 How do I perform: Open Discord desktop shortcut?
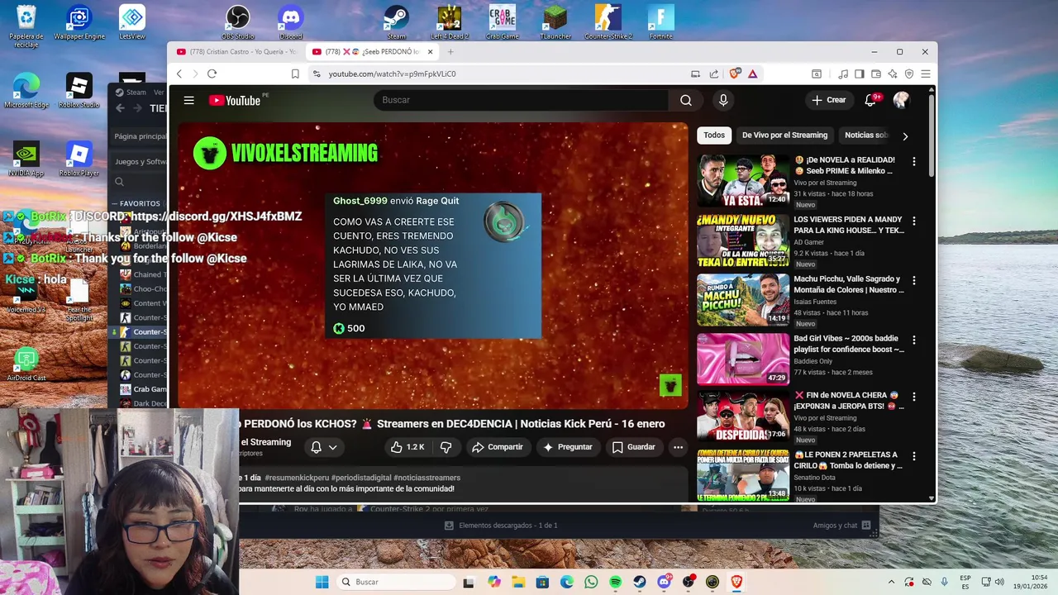click(291, 22)
